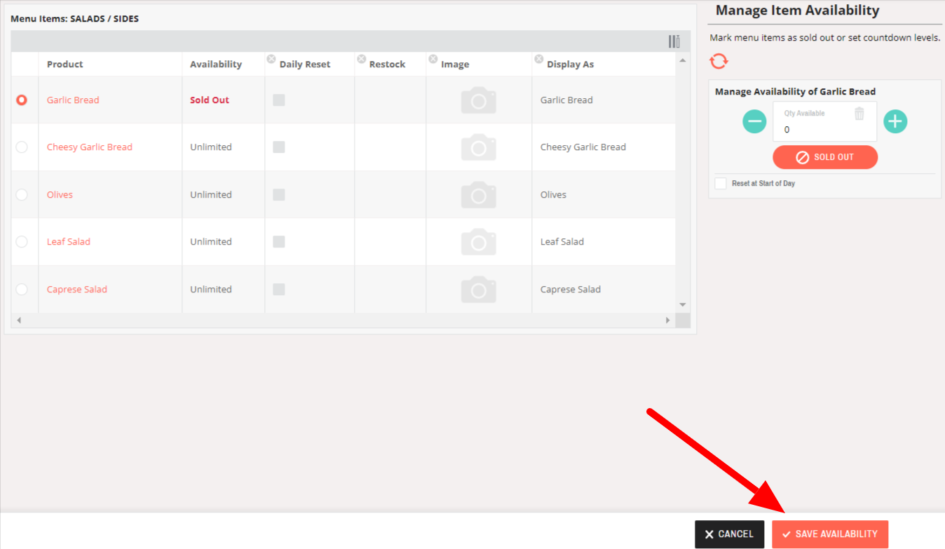
Task: Select the Leaf Salad radio button
Action: pos(22,242)
